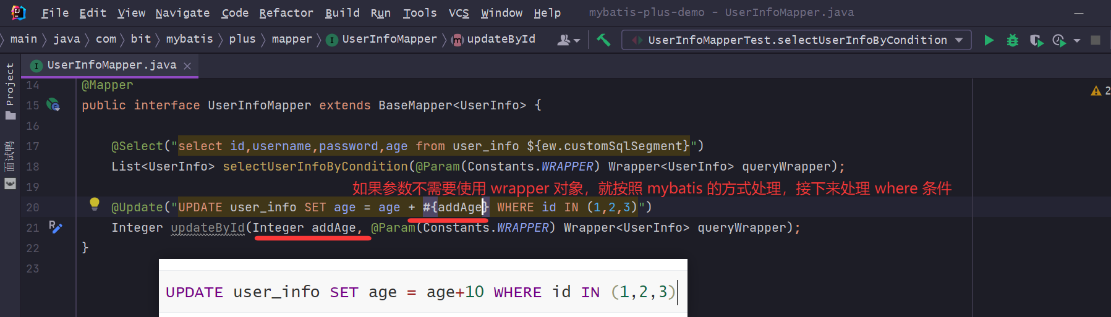Click the 'mybatis' breadcrumb
The image size is (1111, 317).
pyautogui.click(x=189, y=39)
